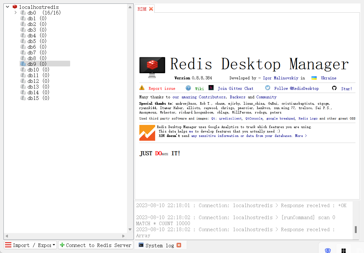Click the database icon next to db8
This screenshot has width=364, height=253.
pos(23,58)
